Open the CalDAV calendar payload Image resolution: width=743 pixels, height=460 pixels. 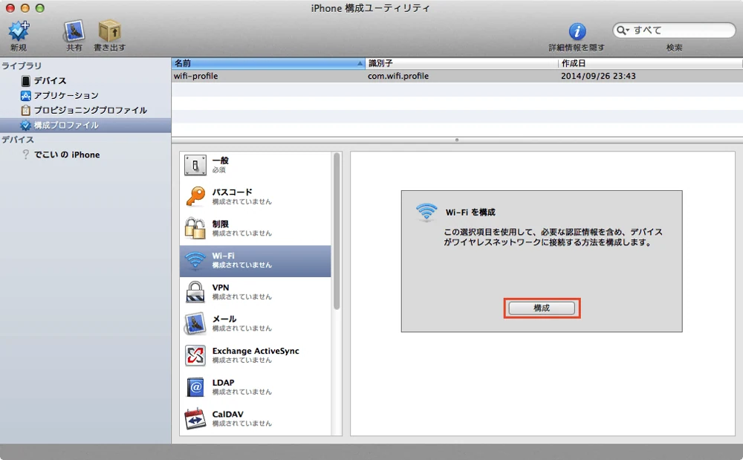tap(256, 419)
